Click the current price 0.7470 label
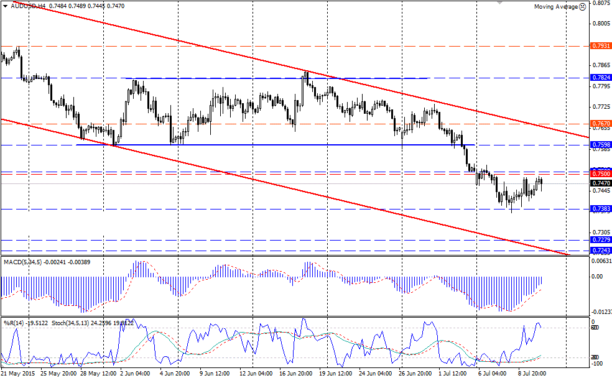 (600, 183)
